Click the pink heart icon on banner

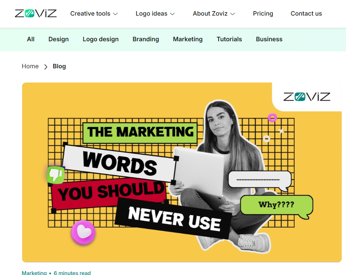tap(83, 232)
